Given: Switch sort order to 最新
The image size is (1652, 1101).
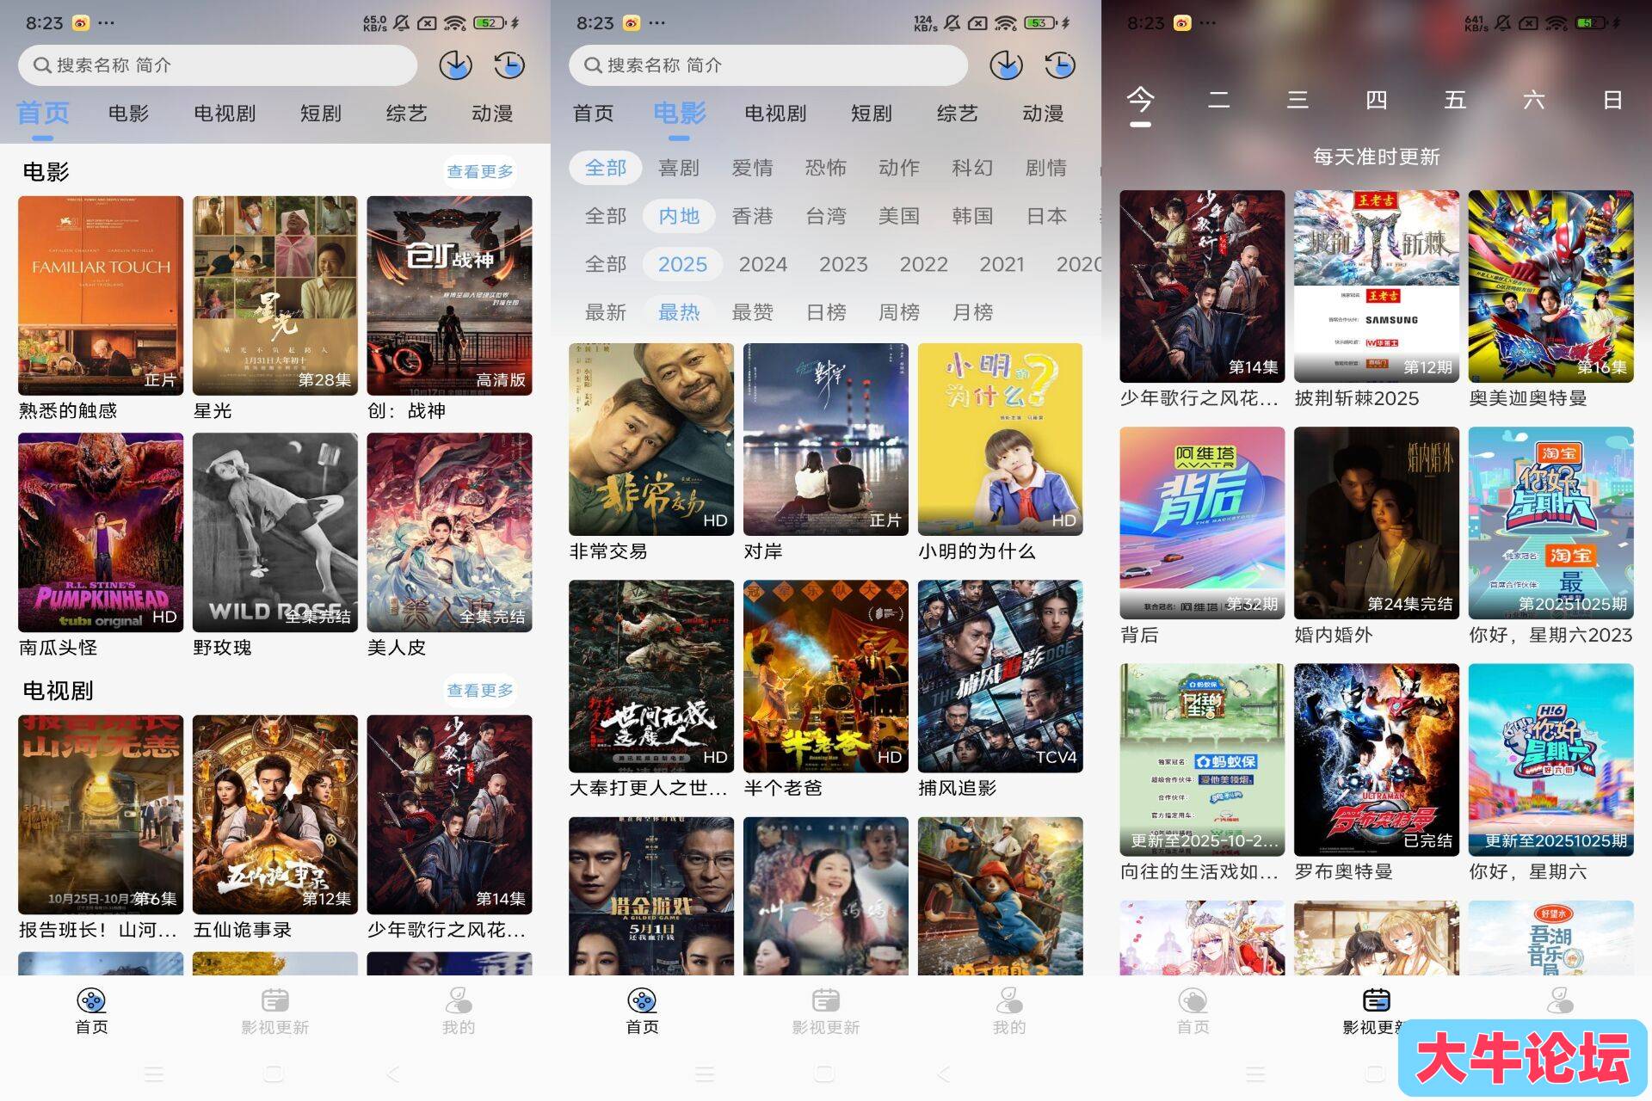Looking at the screenshot, I should (x=605, y=312).
